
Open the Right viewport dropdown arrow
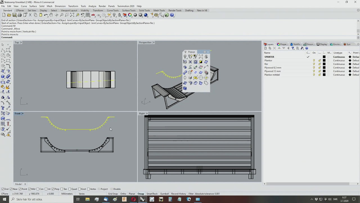(x=147, y=114)
